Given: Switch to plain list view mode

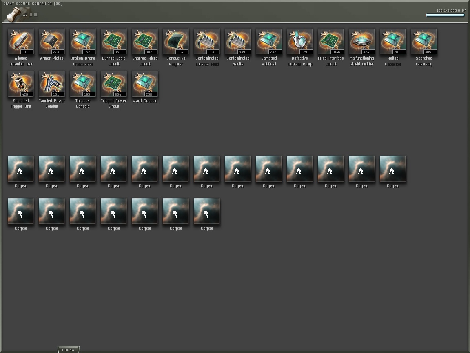Looking at the screenshot, I should point(35,14).
